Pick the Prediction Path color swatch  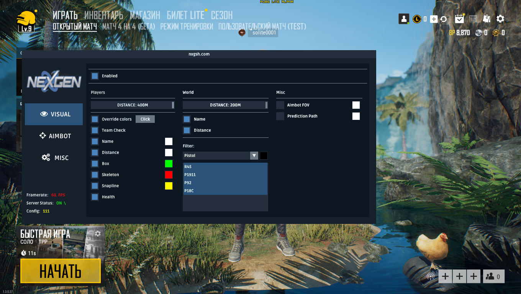[356, 116]
